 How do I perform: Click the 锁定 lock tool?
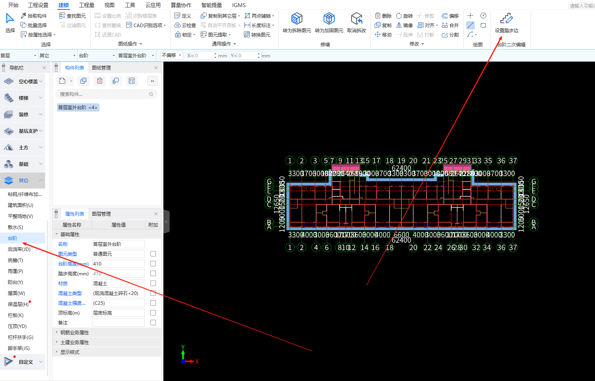185,35
